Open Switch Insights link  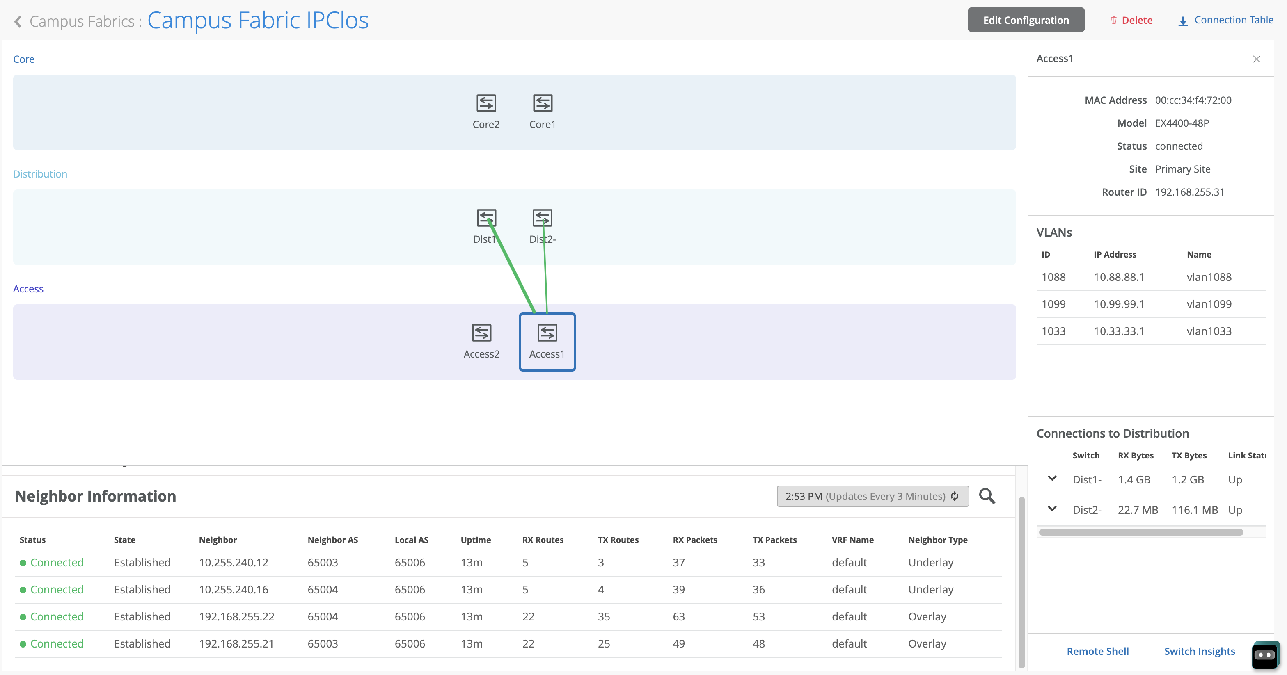[1199, 651]
